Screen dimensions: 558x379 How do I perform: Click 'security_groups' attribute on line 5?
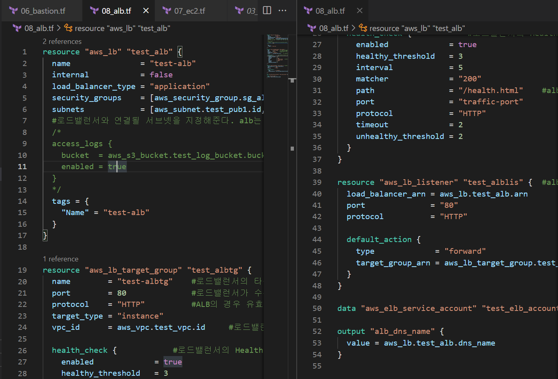click(87, 98)
